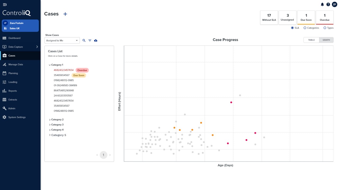Screen dimensions: 339x190
Task: Collapse the sidebar menu icon
Action: click(x=5, y=4)
